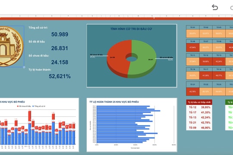This screenshot has width=233, height=155.
Task: Click the "Tỷ lệ bầu cử thấp nhất" red header
Action: click(x=199, y=102)
